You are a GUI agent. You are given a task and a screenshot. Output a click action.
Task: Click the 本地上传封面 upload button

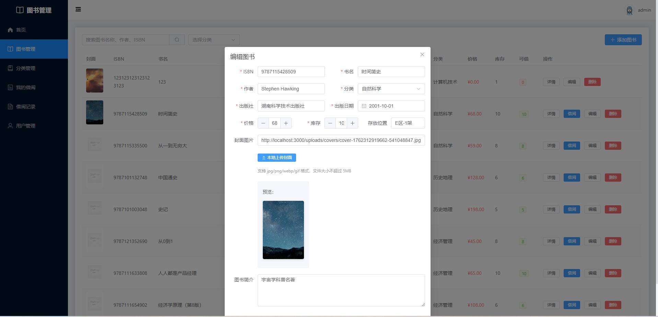277,158
